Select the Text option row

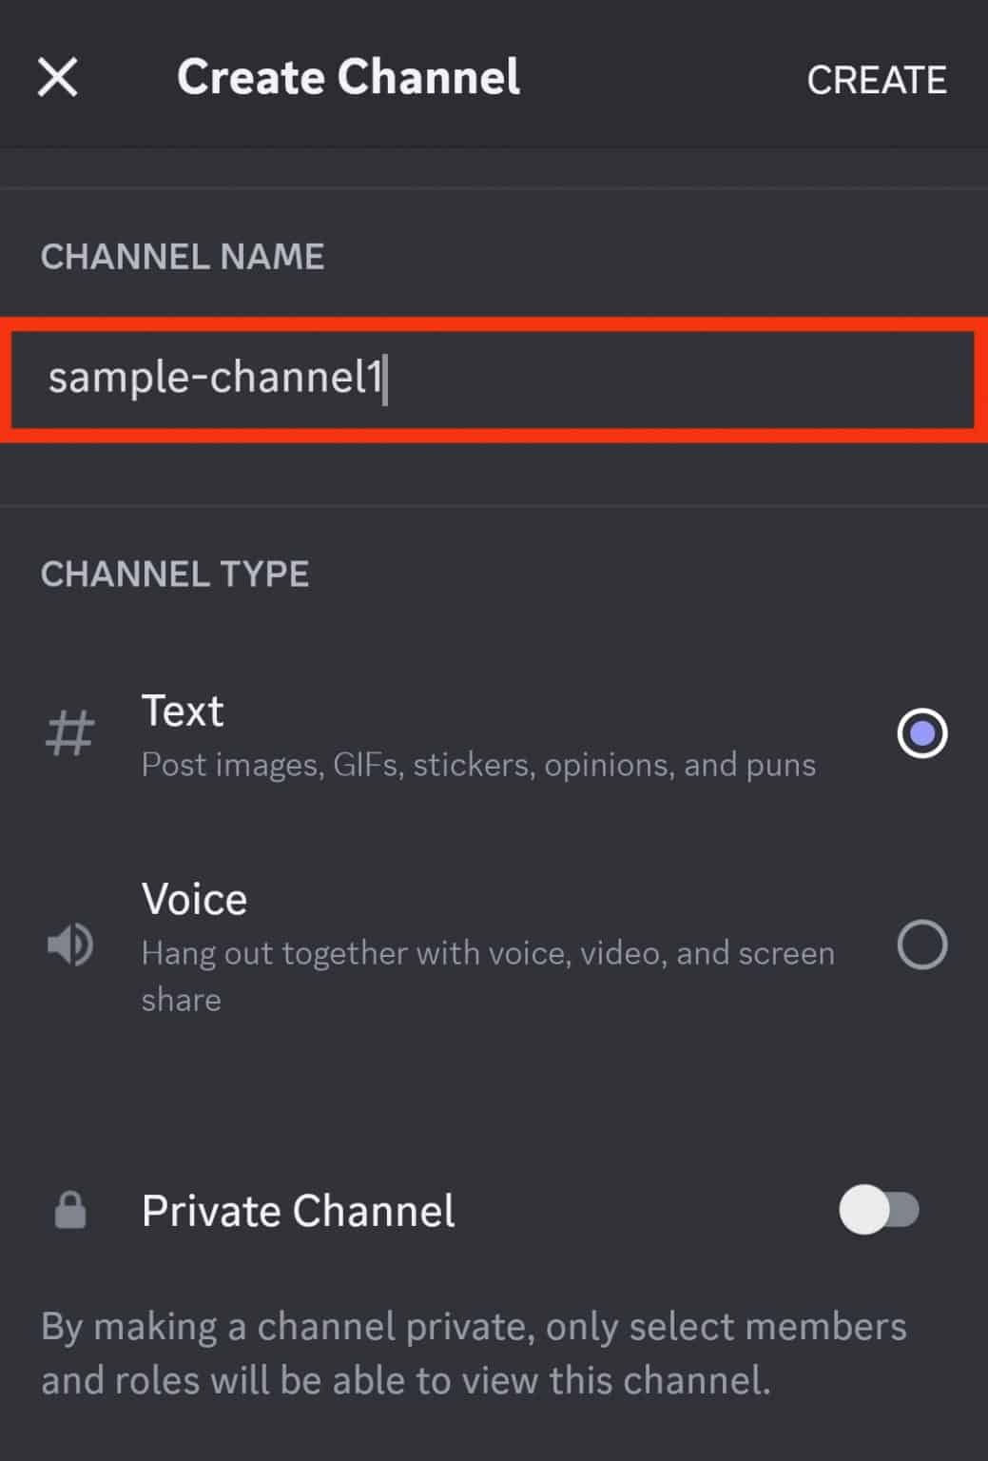pos(475,732)
